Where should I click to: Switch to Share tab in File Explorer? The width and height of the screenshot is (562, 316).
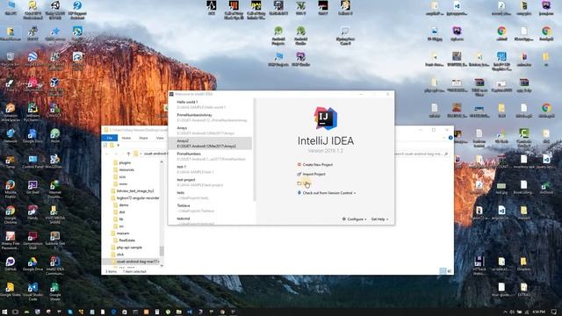pos(143,138)
